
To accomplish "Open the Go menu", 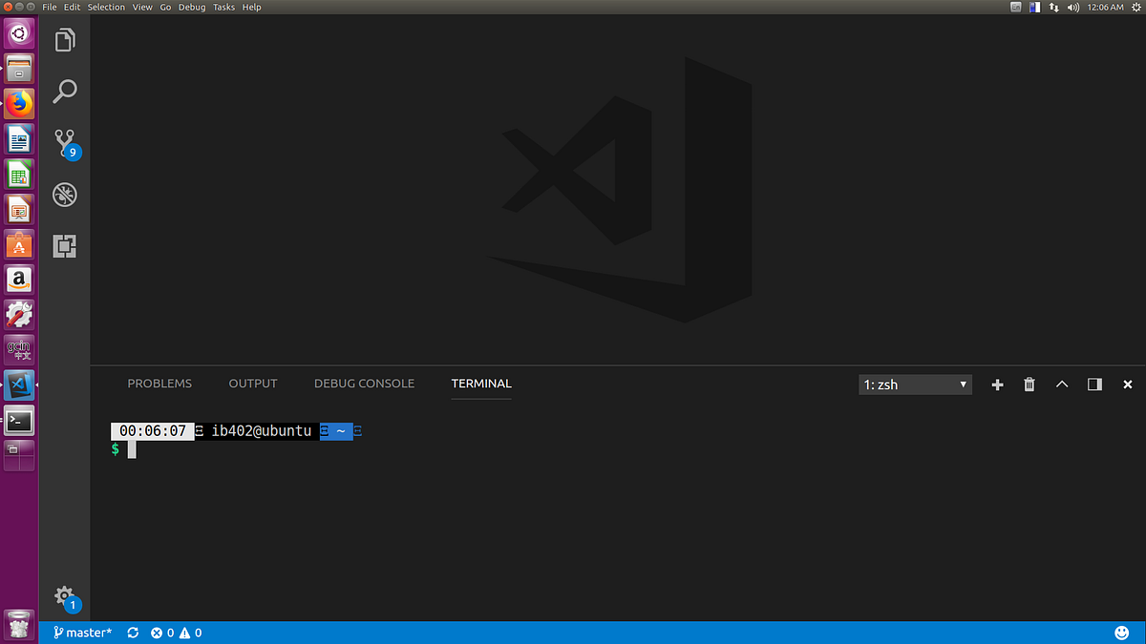I will point(165,7).
